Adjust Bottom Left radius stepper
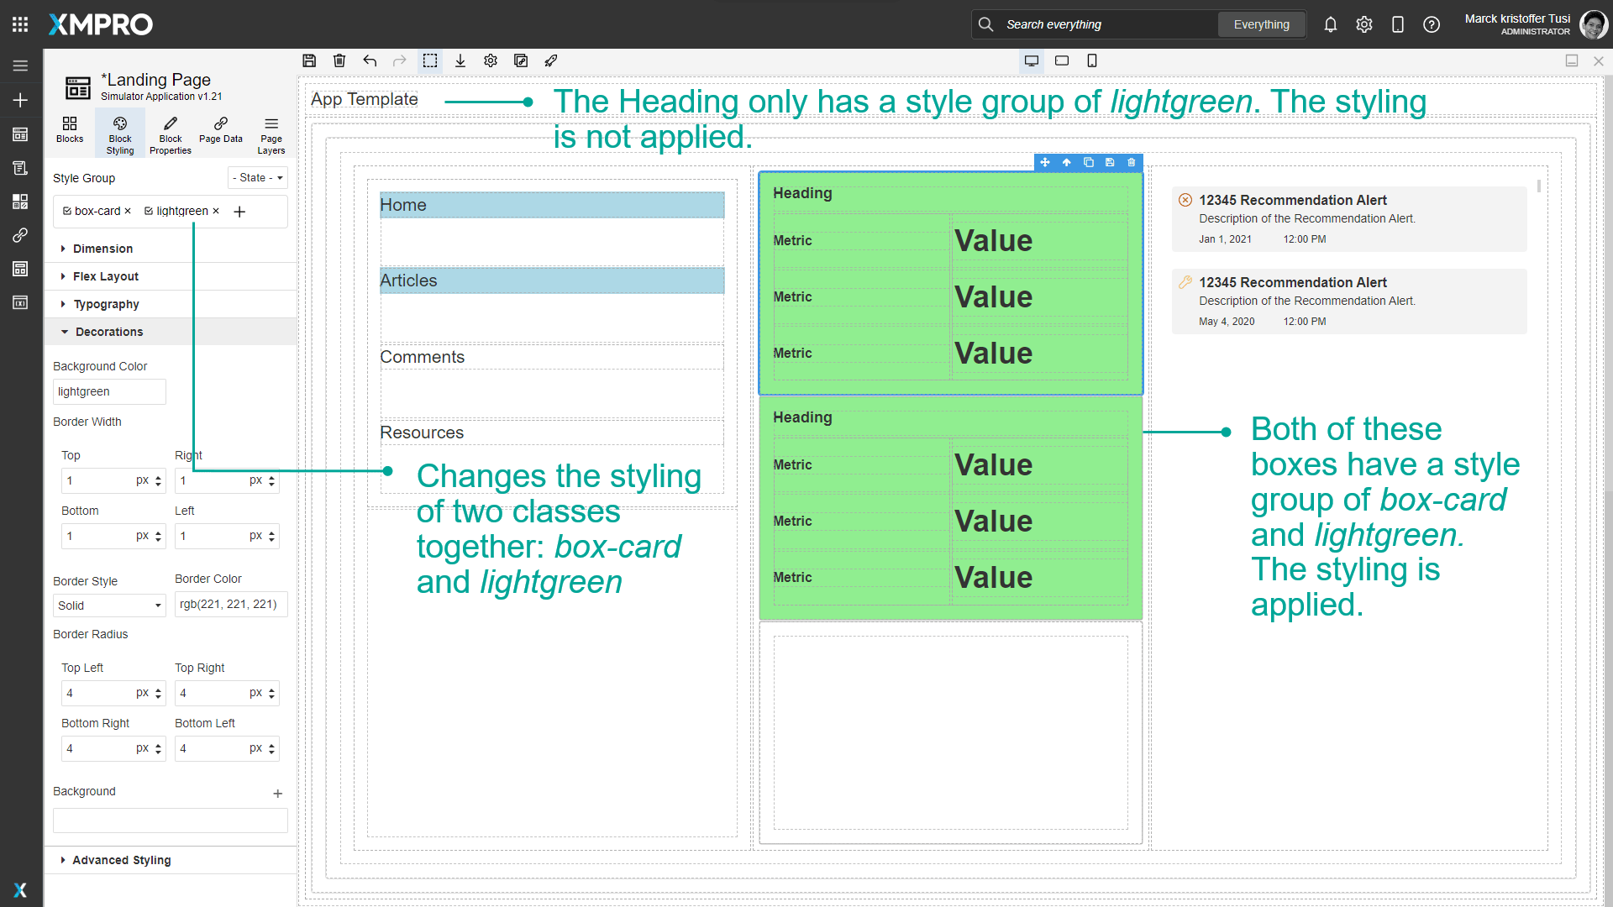The height and width of the screenshot is (907, 1613). coord(271,749)
